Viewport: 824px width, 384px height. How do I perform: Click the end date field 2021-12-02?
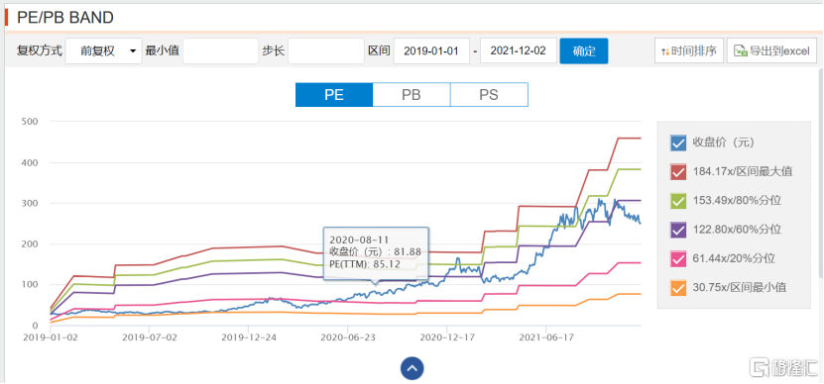(519, 51)
